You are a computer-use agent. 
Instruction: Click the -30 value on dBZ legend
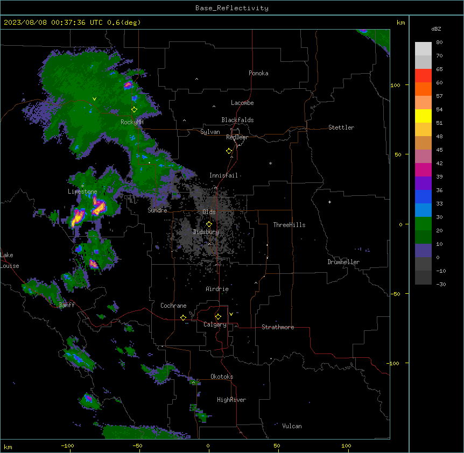point(441,284)
